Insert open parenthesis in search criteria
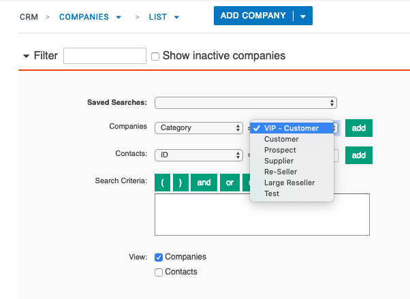 (163, 183)
